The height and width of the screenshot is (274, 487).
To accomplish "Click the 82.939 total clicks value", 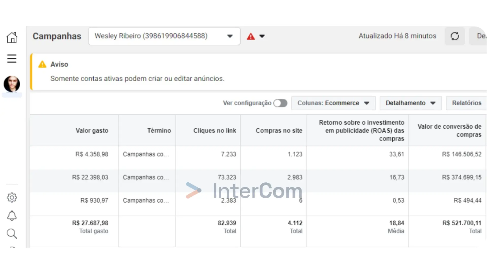I will 227,223.
